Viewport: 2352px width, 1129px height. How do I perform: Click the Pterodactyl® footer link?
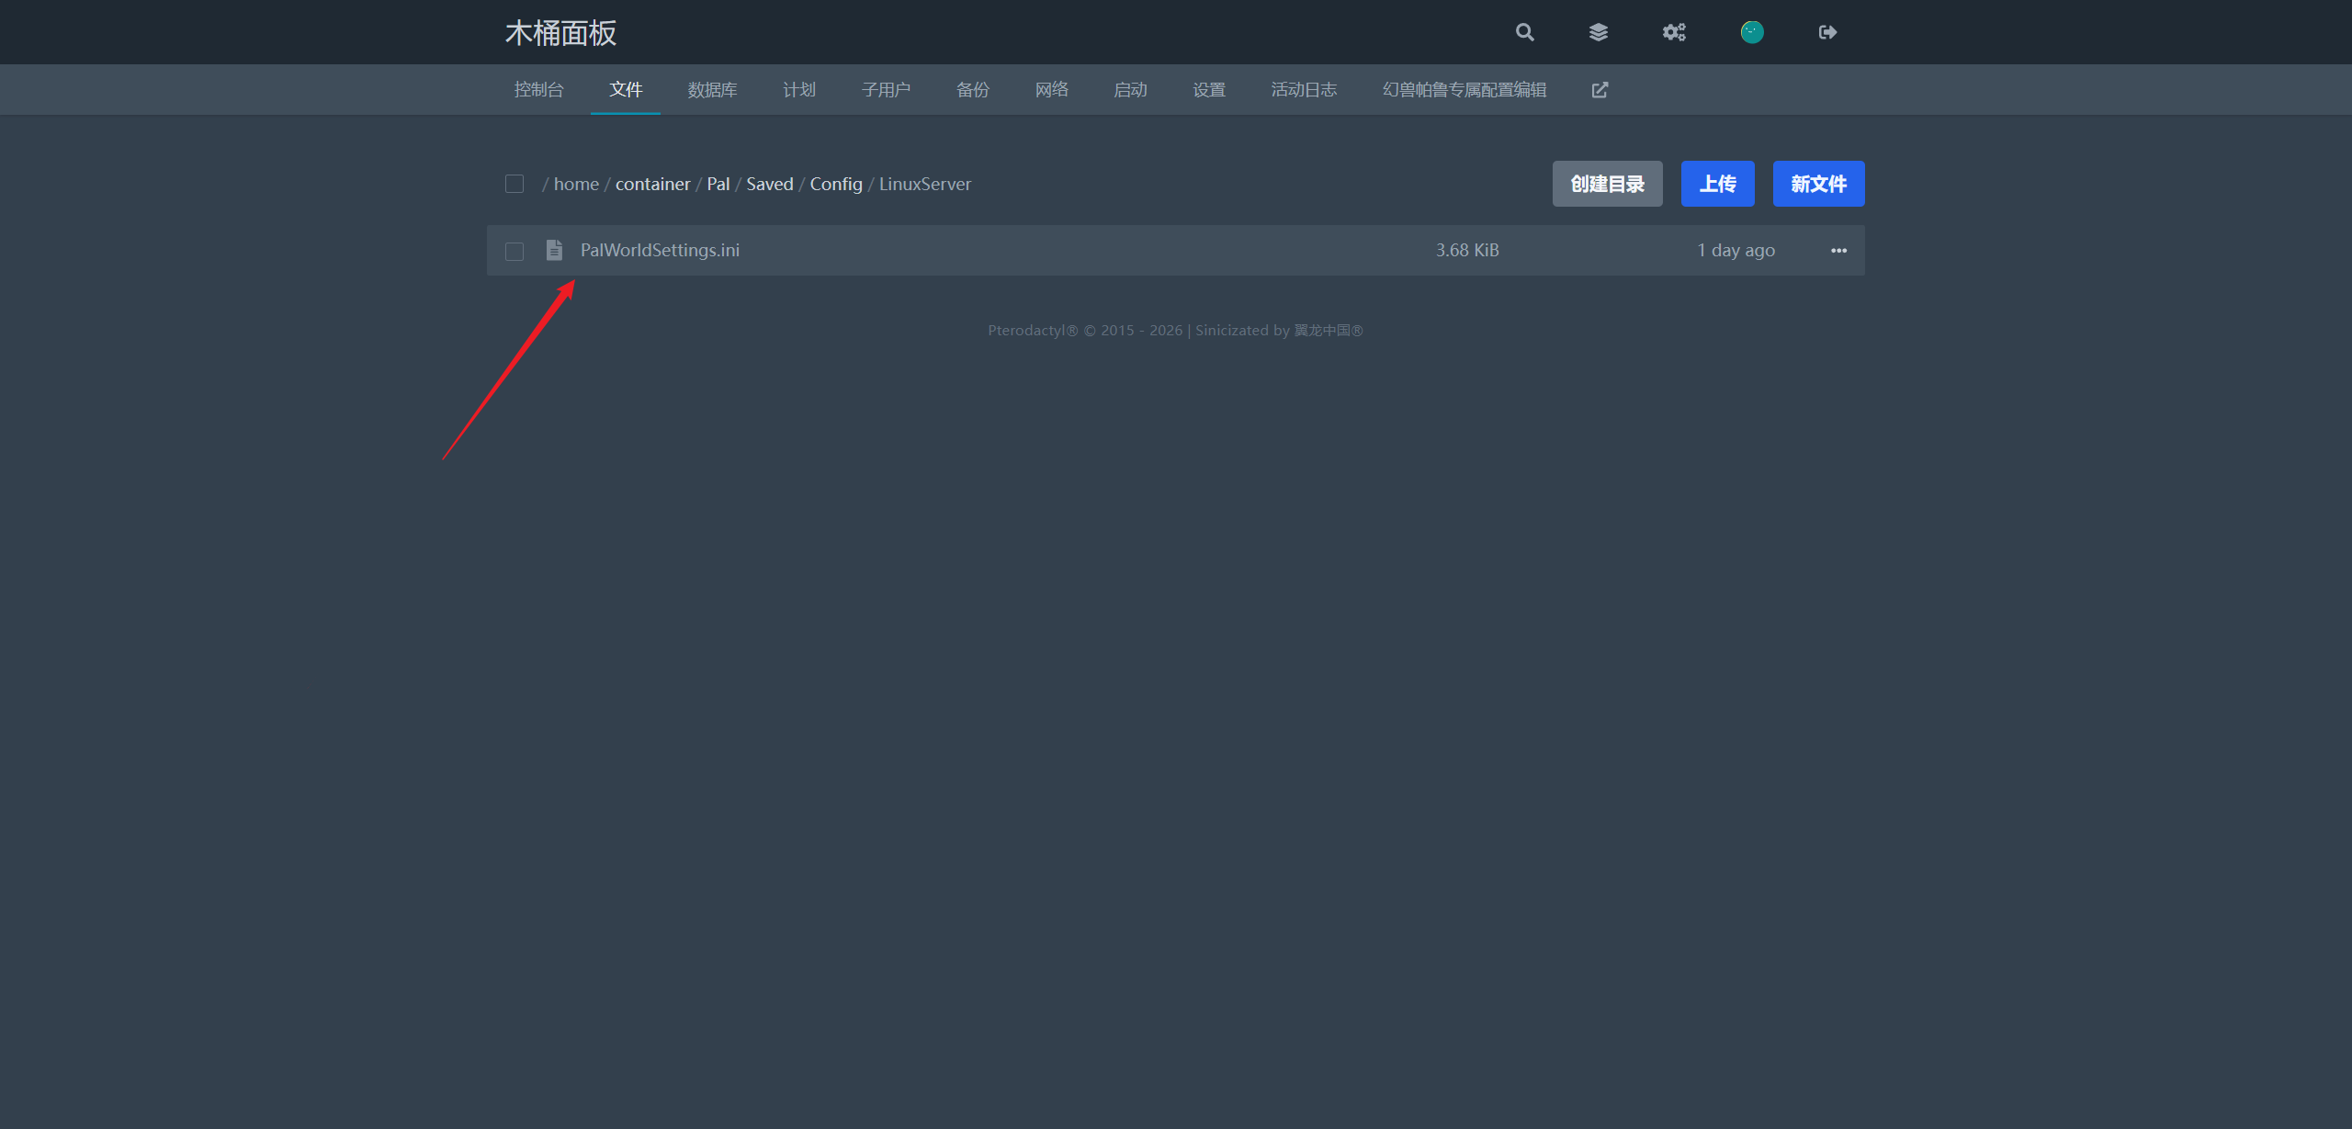(1033, 331)
